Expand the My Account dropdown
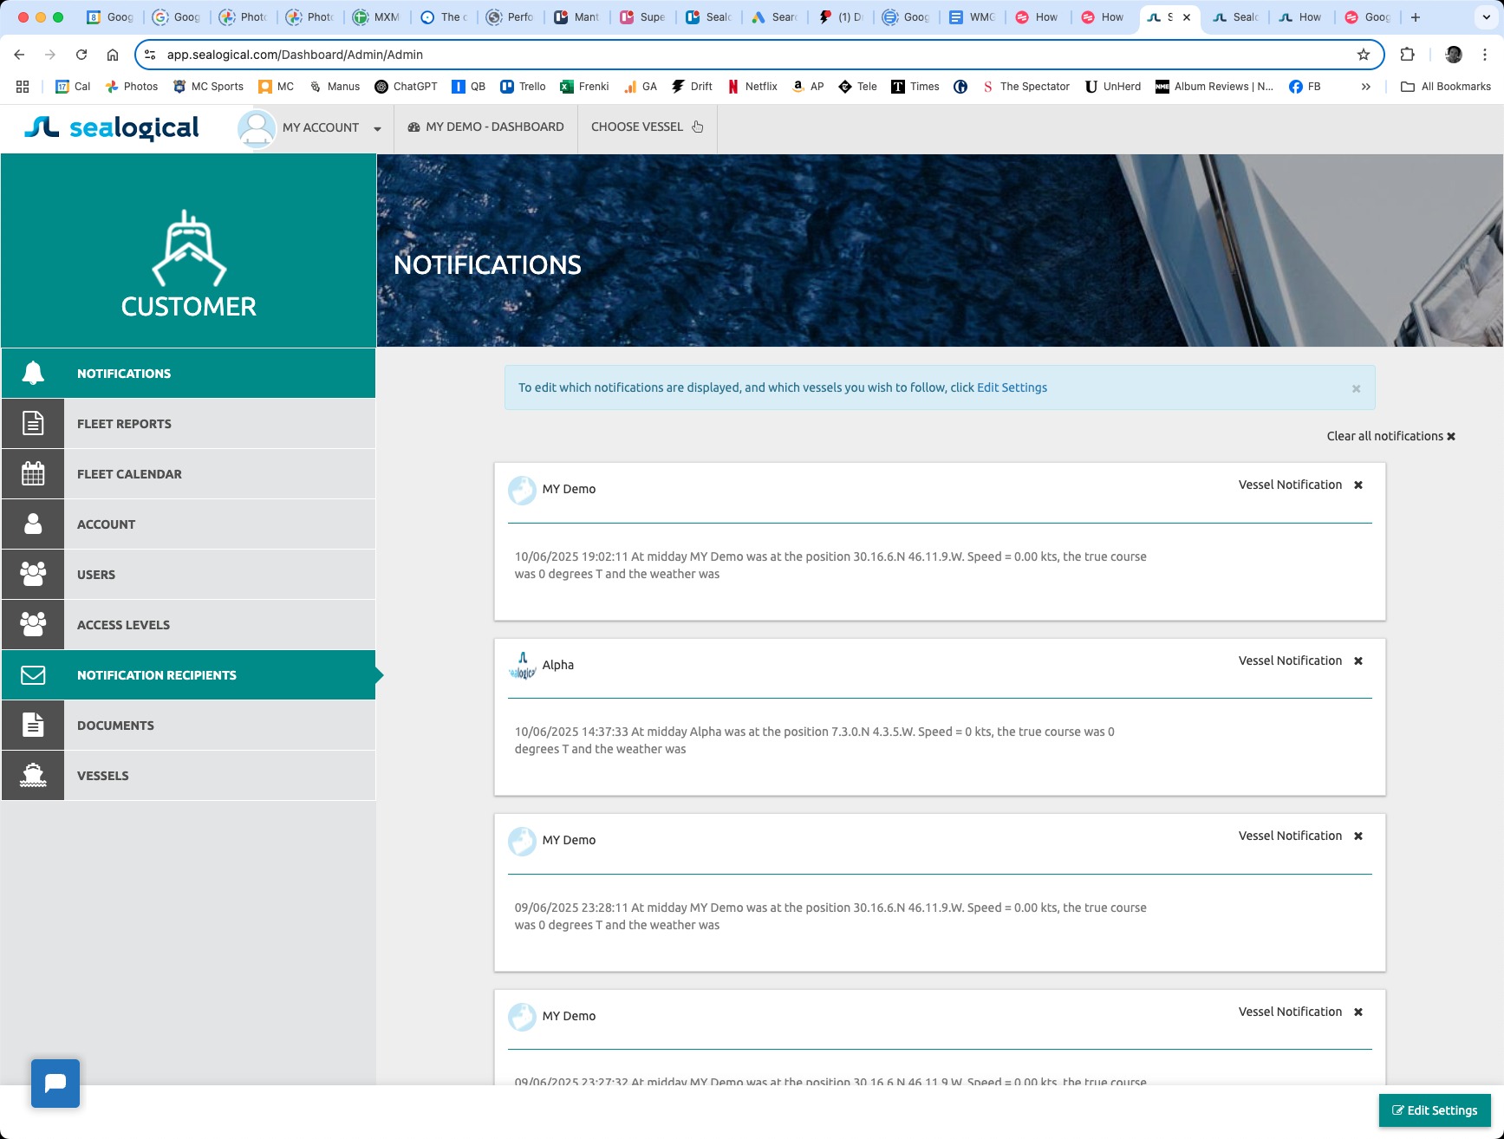The width and height of the screenshot is (1504, 1139). pyautogui.click(x=377, y=128)
